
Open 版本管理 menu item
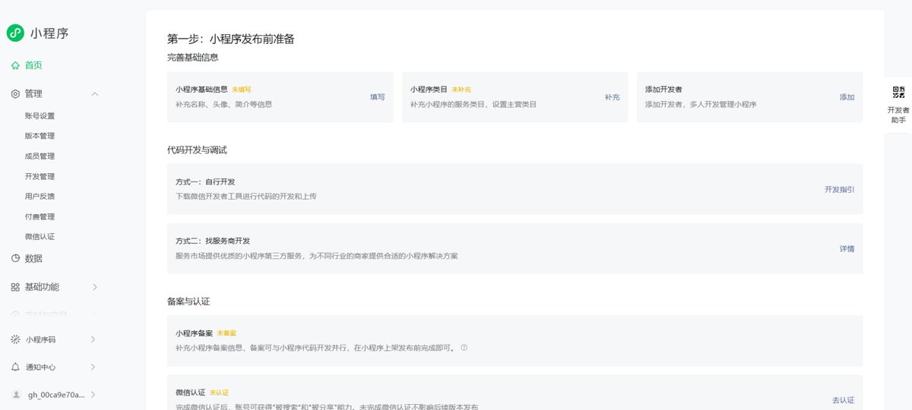40,136
